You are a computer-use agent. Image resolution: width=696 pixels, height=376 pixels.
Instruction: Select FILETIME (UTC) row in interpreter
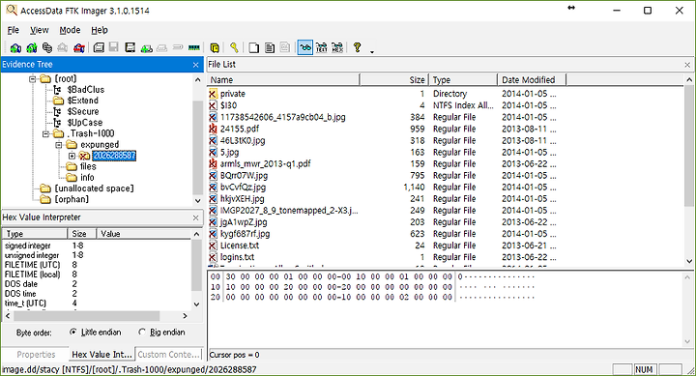[97, 265]
